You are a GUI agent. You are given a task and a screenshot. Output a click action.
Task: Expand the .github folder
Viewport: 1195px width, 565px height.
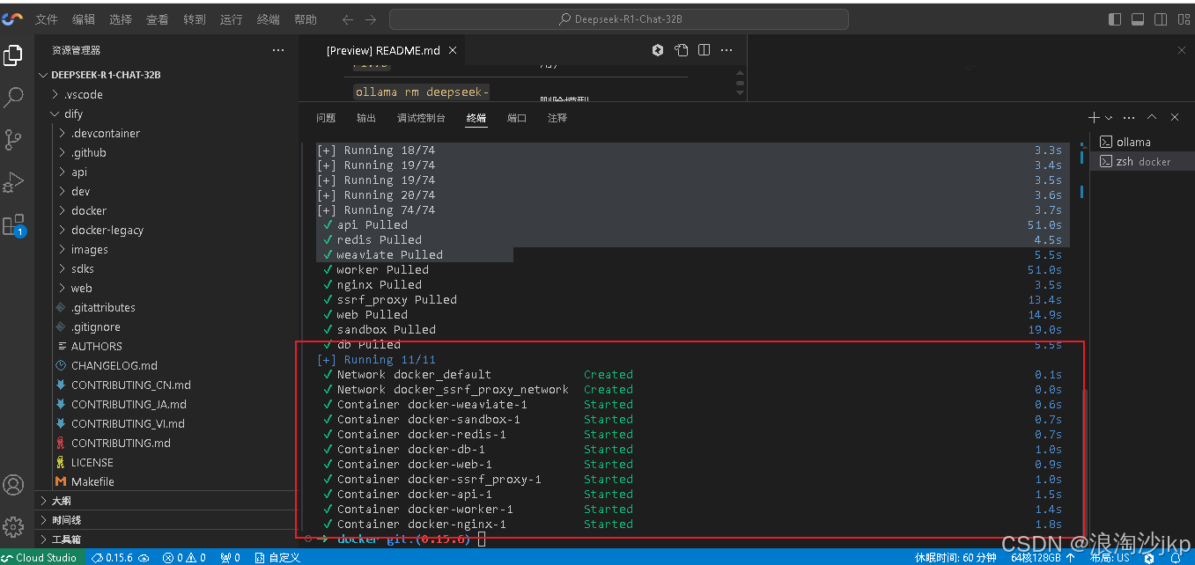[166, 152]
